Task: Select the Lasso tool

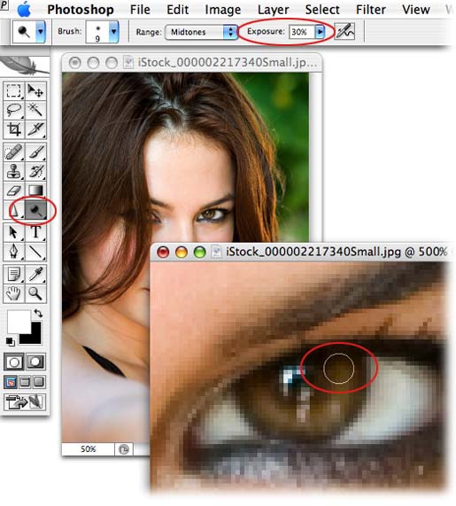Action: click(13, 110)
